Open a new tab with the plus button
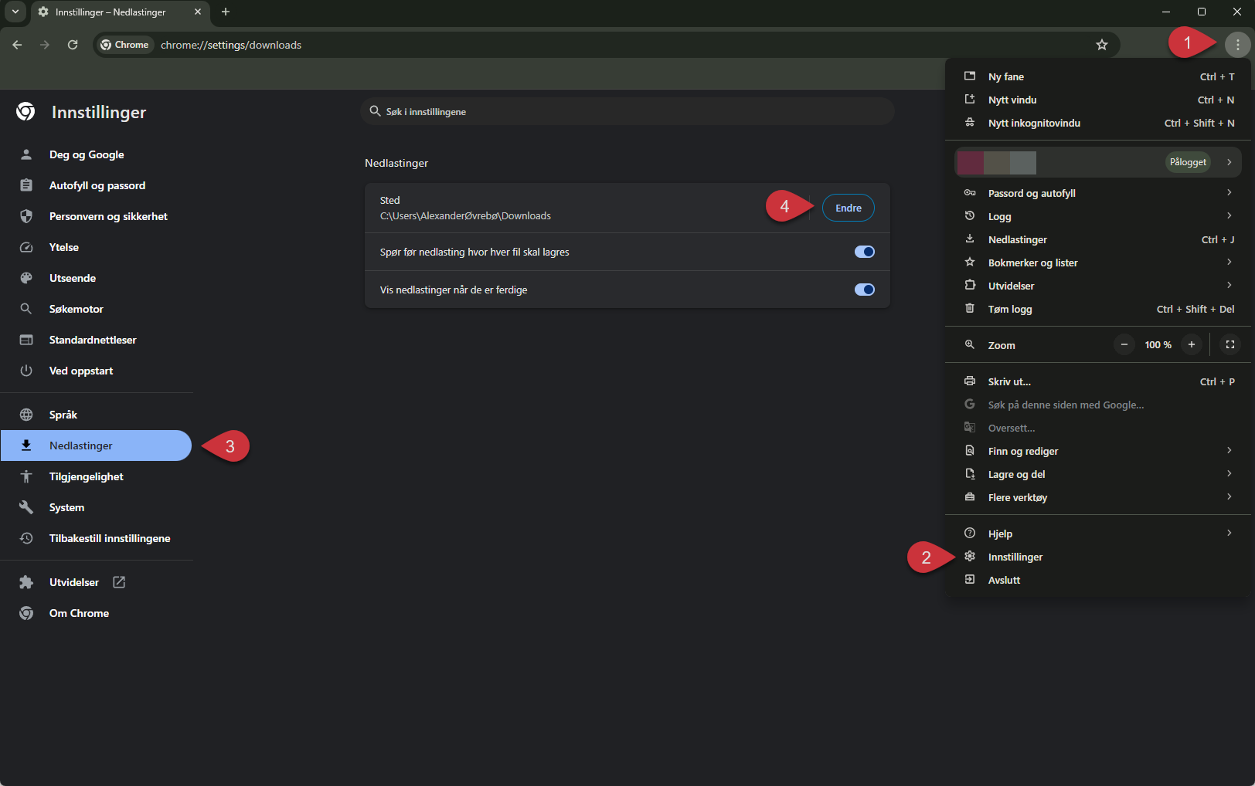This screenshot has height=786, width=1255. pyautogui.click(x=226, y=12)
